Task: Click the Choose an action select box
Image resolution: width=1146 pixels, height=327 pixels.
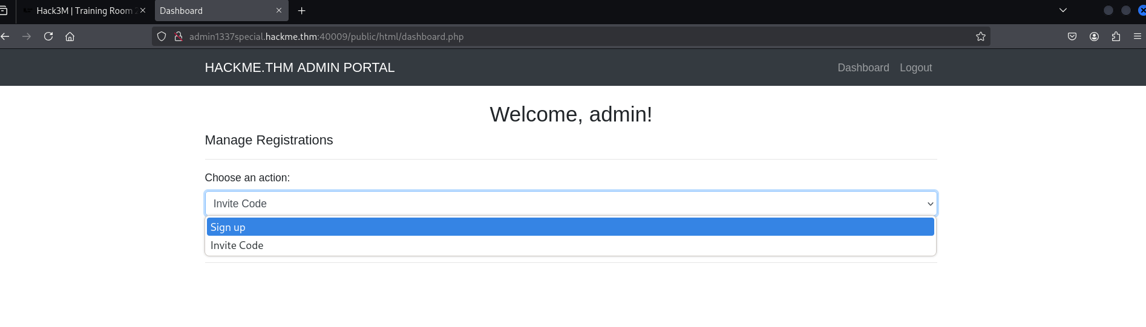Action: click(x=570, y=204)
